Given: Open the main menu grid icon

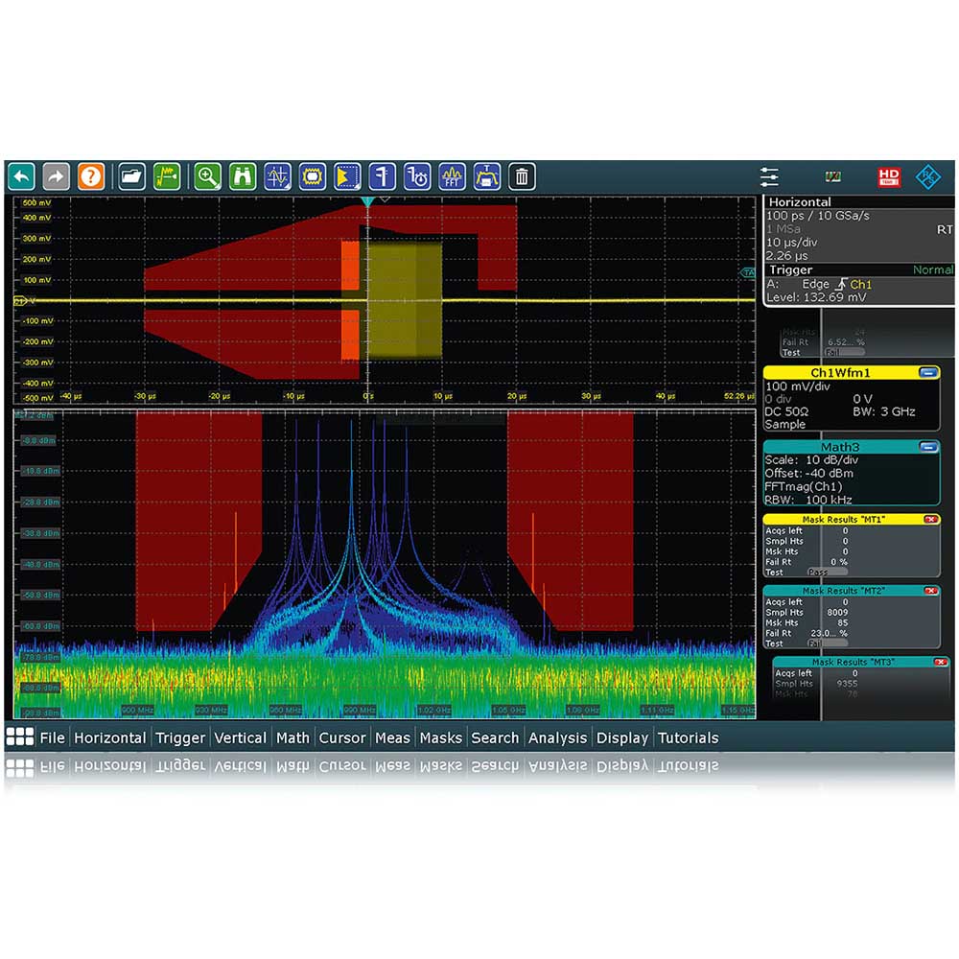Looking at the screenshot, I should [19, 737].
